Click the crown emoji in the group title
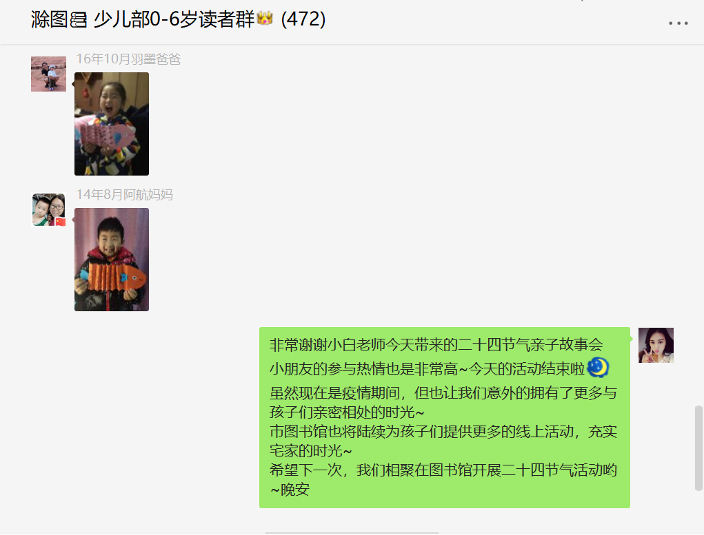This screenshot has width=704, height=535. point(265,19)
